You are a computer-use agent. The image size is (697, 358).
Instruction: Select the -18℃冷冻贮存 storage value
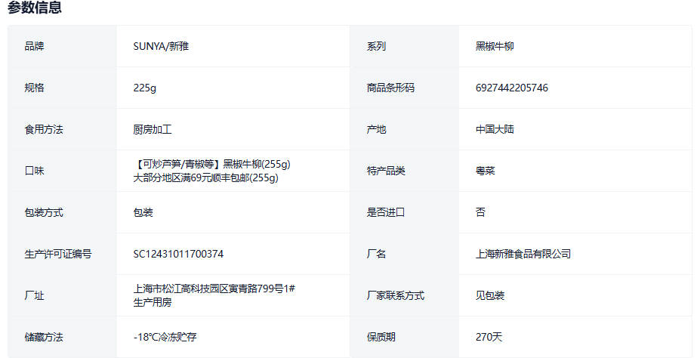165,337
